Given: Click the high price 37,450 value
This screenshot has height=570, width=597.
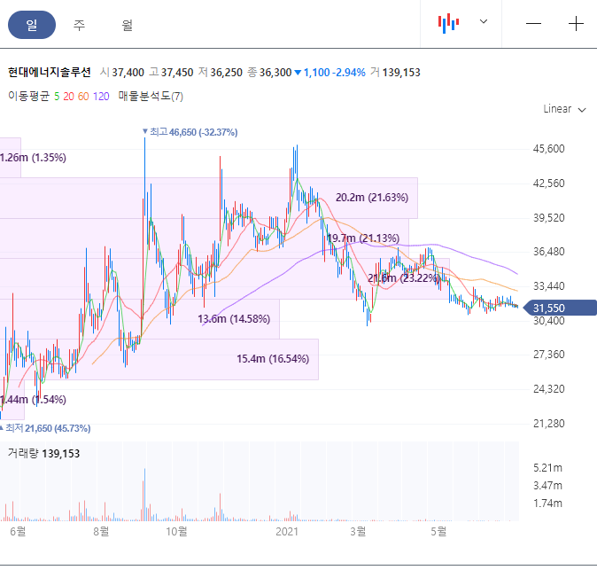Looking at the screenshot, I should (x=177, y=73).
